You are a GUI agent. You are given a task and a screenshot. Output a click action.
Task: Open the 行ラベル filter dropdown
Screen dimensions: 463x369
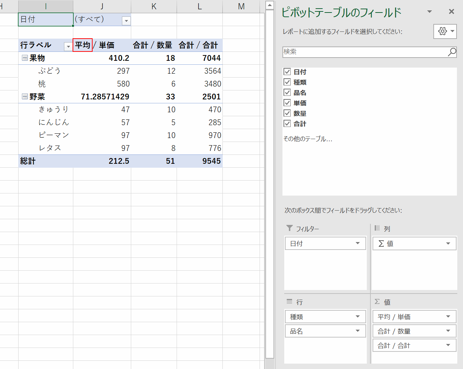[68, 46]
